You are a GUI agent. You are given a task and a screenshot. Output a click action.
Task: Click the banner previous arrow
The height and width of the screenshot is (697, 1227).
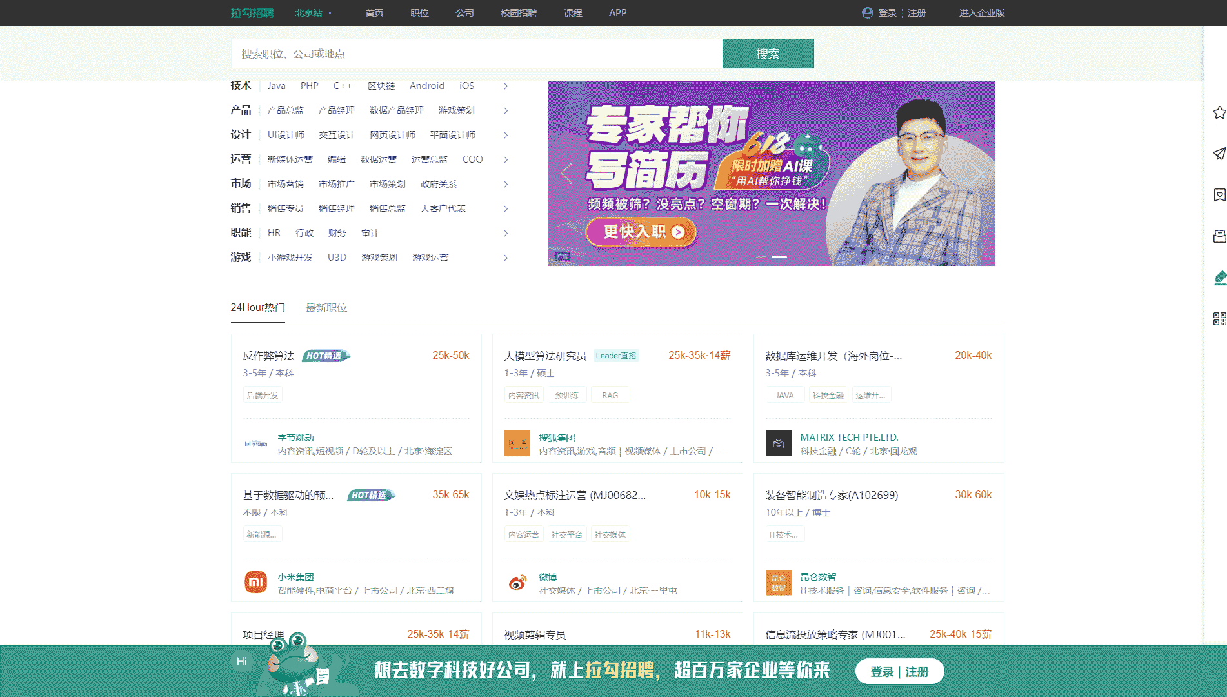click(566, 173)
